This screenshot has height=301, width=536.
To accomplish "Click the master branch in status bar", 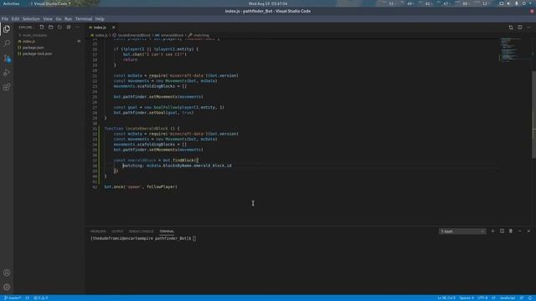I will point(13,298).
